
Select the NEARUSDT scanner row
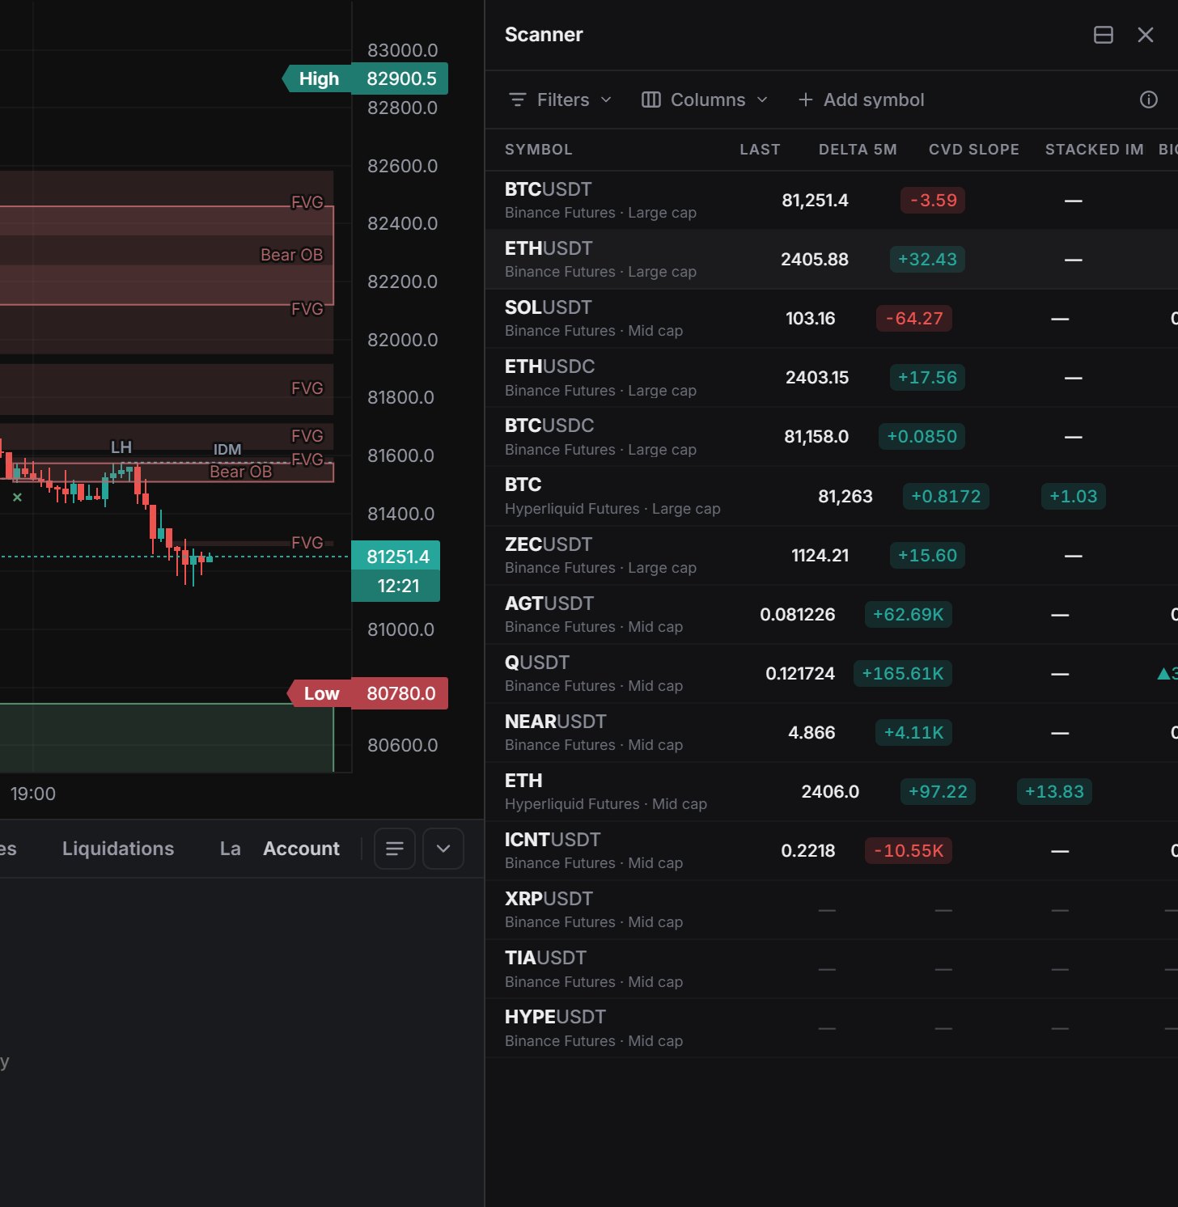(832, 733)
